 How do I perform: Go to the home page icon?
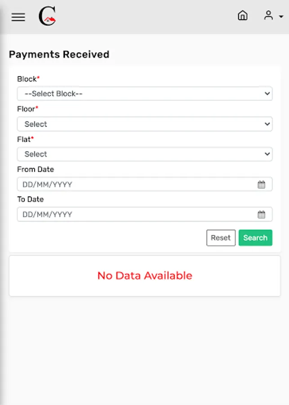(x=242, y=16)
